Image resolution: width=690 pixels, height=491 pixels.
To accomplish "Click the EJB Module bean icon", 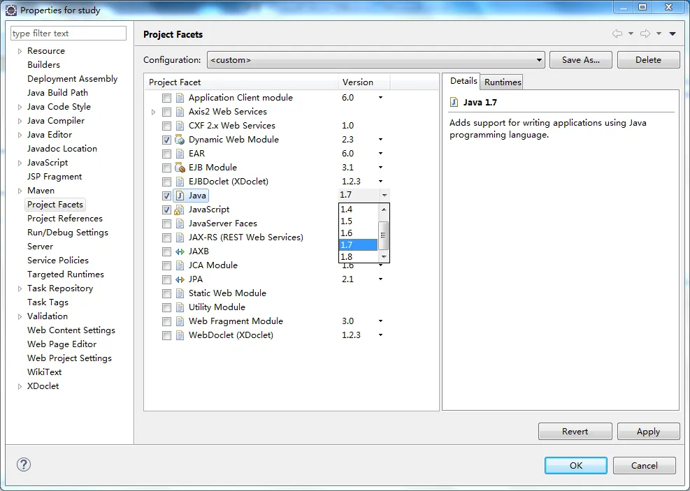I will 180,168.
